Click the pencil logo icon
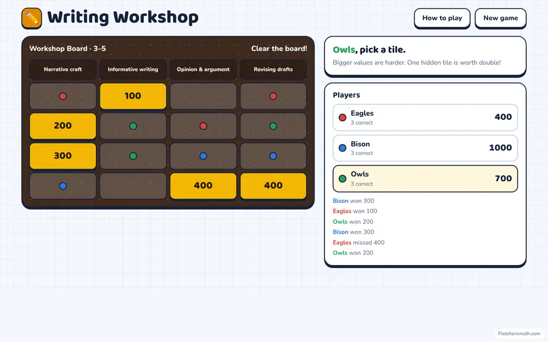The image size is (548, 342). click(31, 18)
